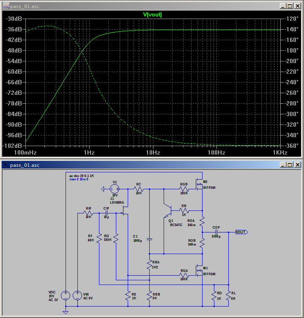Click the LSK489A value text of J1
Image resolution: width=304 pixels, height=318 pixels.
(117, 202)
